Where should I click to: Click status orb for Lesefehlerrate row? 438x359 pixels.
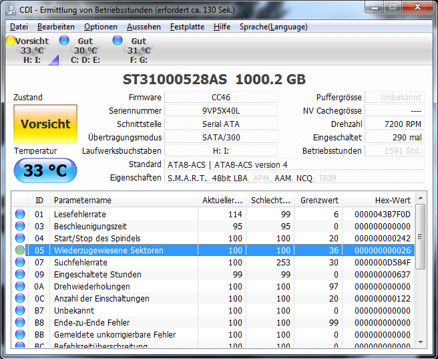click(x=20, y=214)
